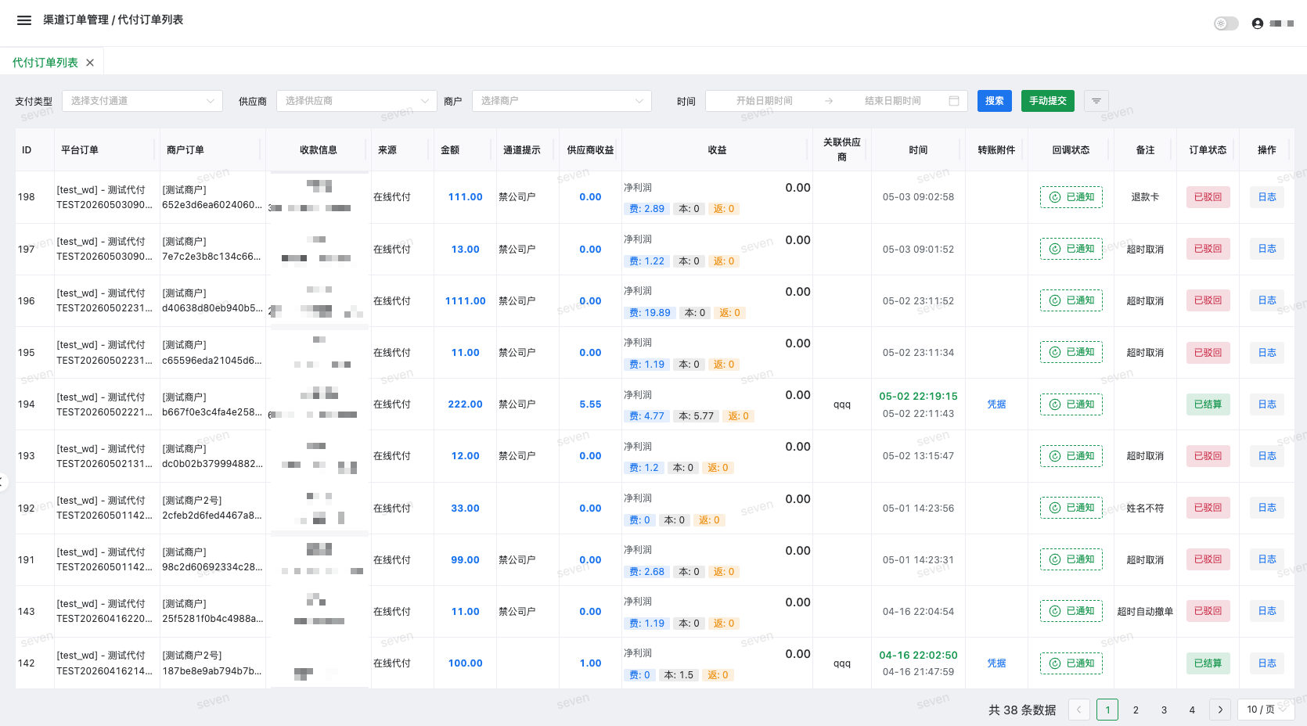The image size is (1307, 726).
Task: Open the 选择支付通道 dropdown
Action: point(142,101)
